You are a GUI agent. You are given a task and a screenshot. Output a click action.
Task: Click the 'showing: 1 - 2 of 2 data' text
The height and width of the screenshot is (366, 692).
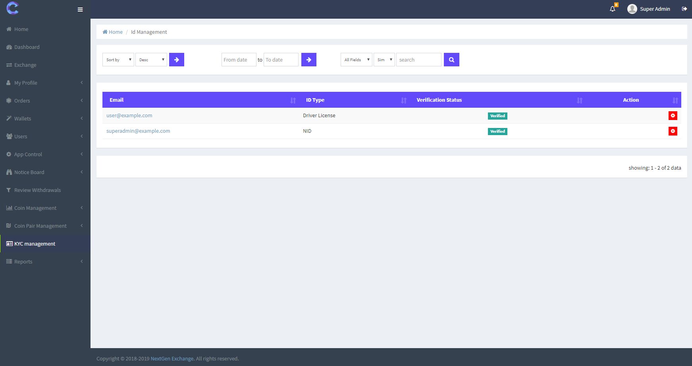[655, 168]
